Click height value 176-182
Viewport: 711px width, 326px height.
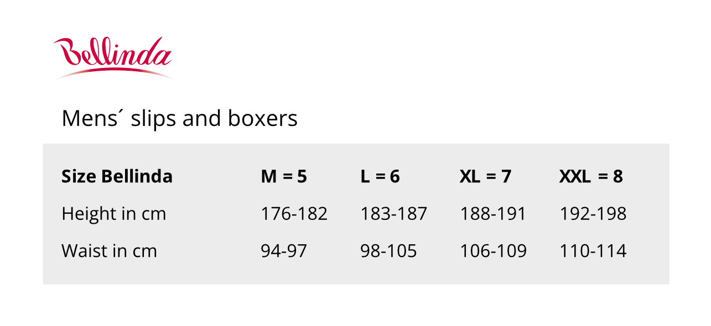pos(294,213)
